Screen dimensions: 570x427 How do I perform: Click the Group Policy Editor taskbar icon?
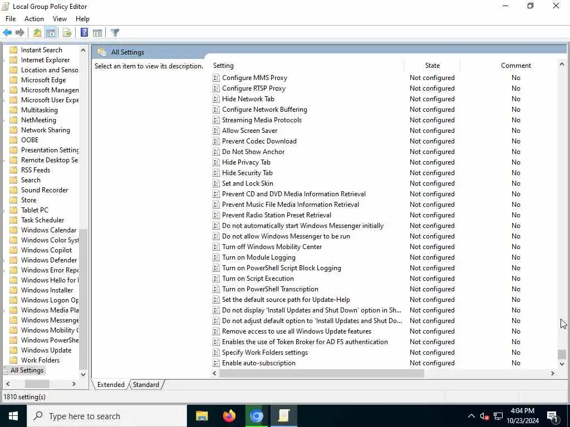coord(283,416)
